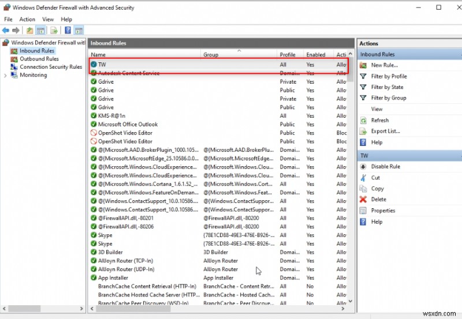Click the Cut scissors icon

click(363, 178)
